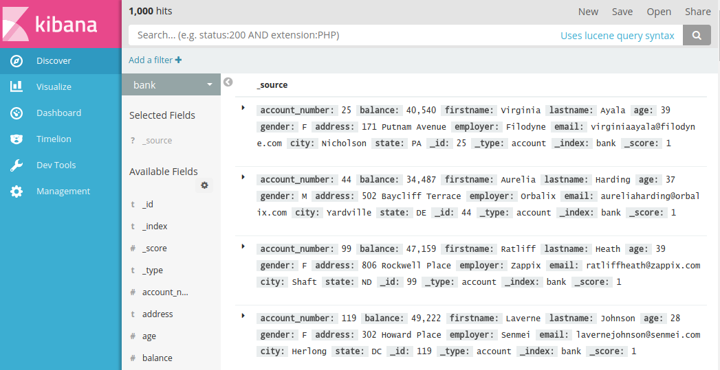Open Management gear icon
The width and height of the screenshot is (720, 370).
pos(17,192)
